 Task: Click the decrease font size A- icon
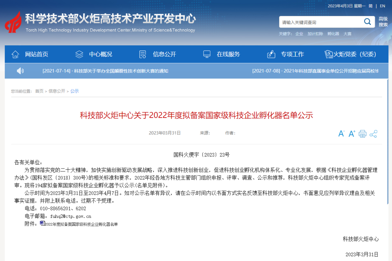(341, 133)
